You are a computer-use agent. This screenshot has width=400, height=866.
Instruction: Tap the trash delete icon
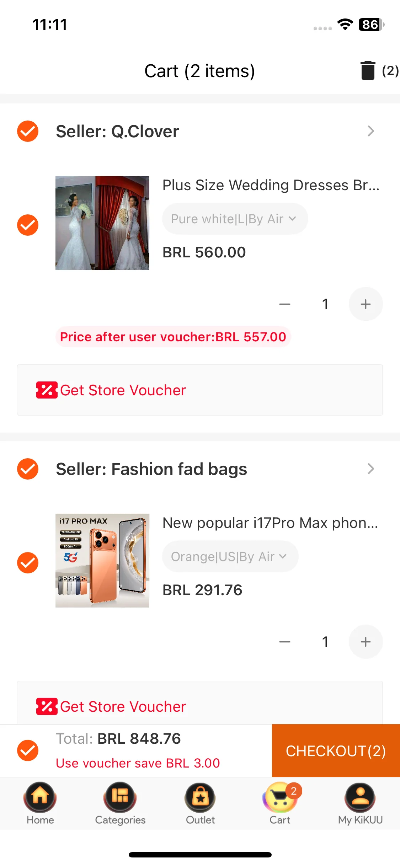[368, 70]
